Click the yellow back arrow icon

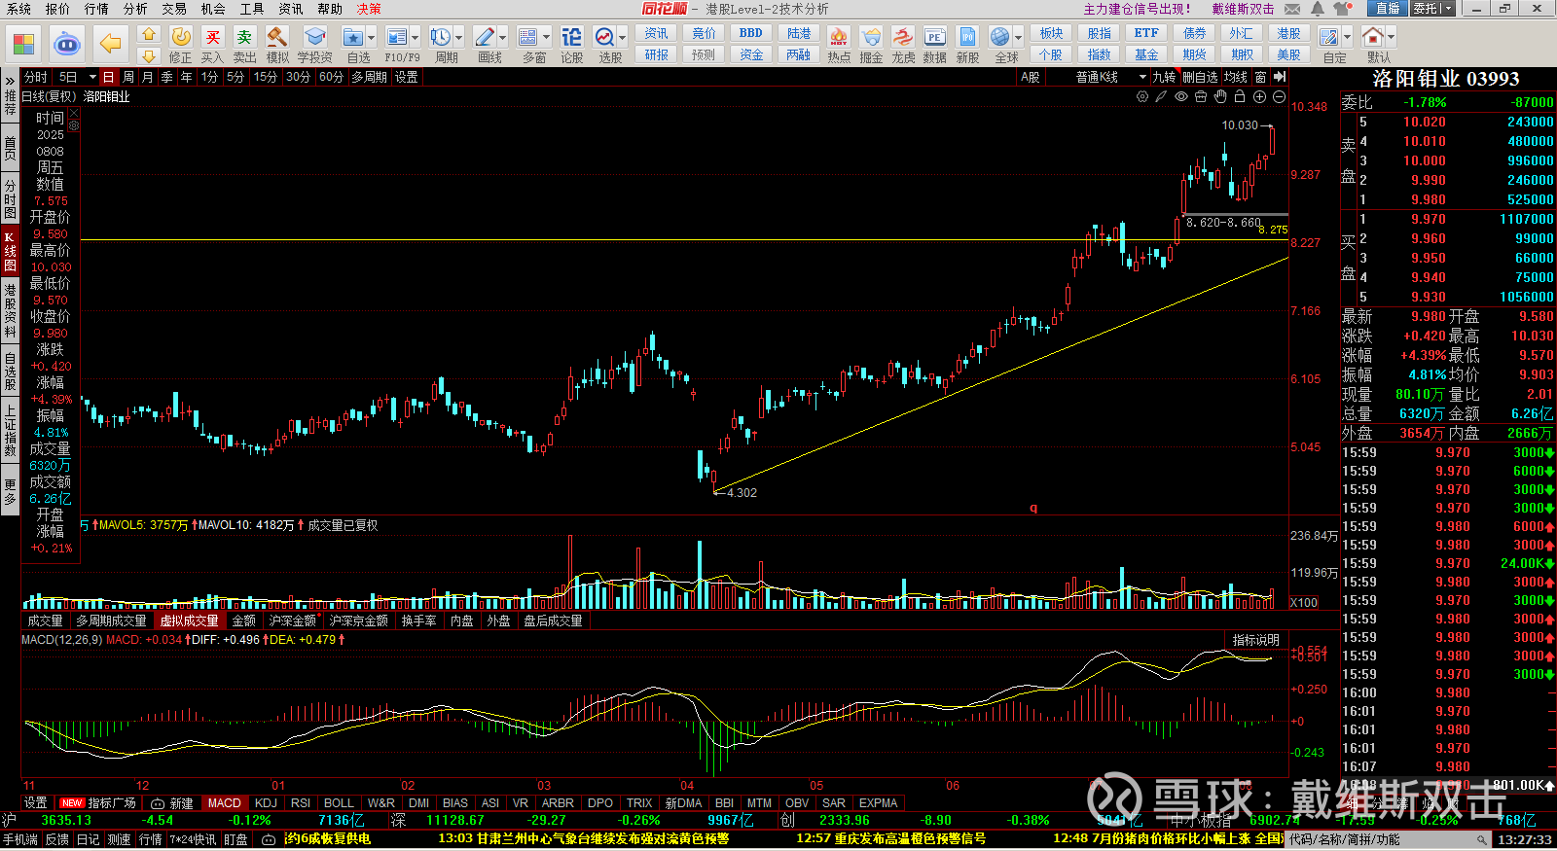click(110, 44)
